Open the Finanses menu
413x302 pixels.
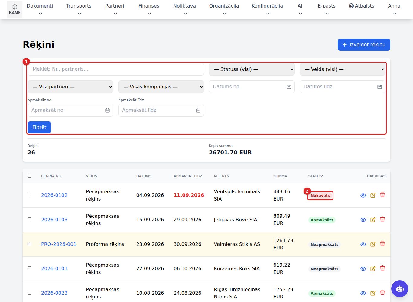pos(149,10)
